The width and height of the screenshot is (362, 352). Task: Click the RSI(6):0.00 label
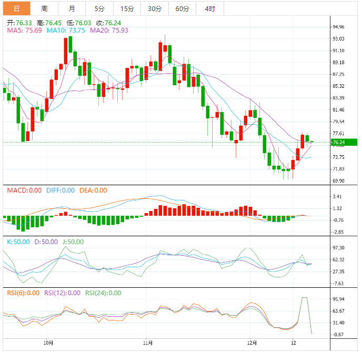tap(23, 293)
